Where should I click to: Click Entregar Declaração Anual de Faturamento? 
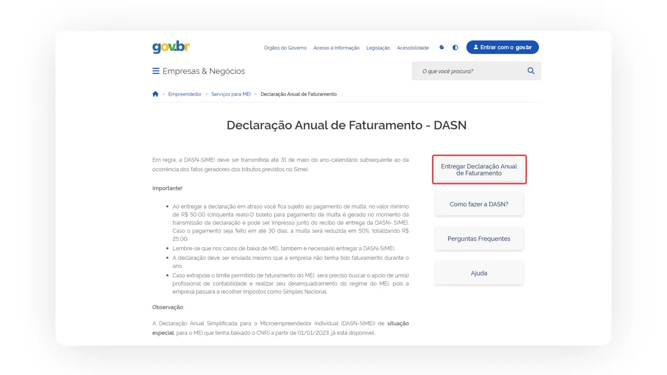[x=479, y=169]
